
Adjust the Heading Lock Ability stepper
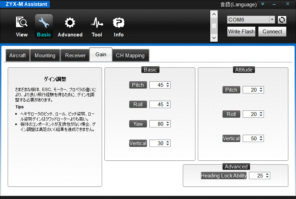click(x=267, y=176)
